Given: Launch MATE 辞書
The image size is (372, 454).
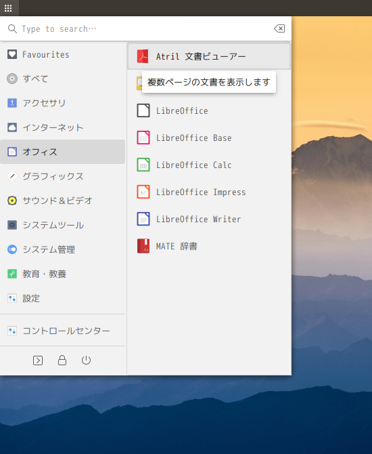Looking at the screenshot, I should click(x=209, y=247).
